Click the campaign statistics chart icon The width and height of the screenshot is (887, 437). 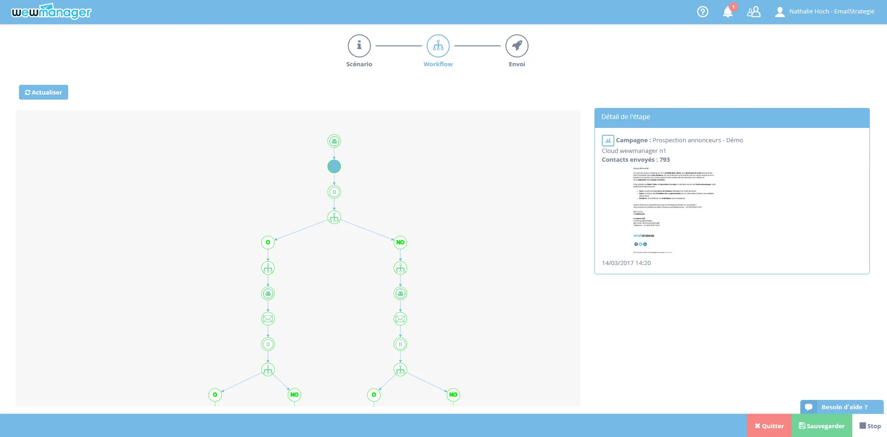608,140
